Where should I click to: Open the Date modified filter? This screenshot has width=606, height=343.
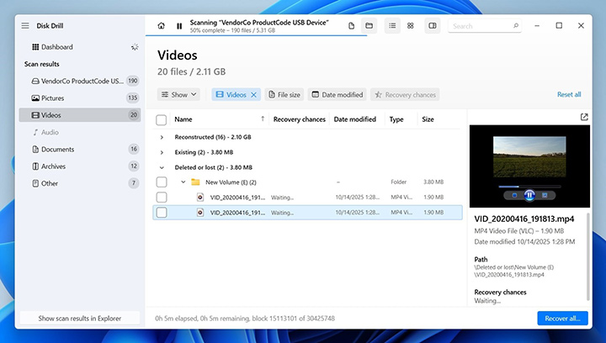click(337, 94)
